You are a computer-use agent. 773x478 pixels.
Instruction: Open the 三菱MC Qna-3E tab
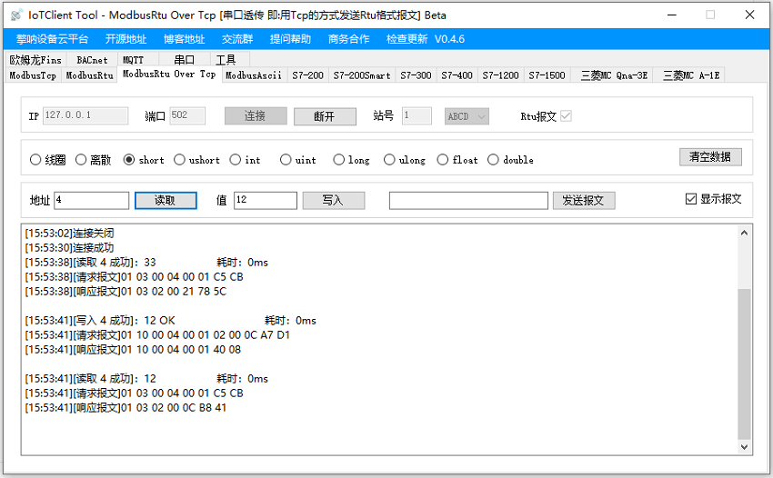(614, 75)
